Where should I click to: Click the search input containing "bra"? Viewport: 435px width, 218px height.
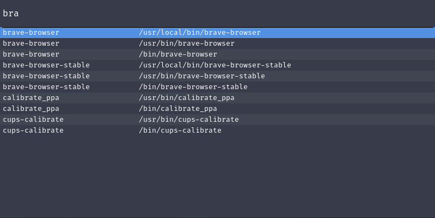[x=218, y=13]
